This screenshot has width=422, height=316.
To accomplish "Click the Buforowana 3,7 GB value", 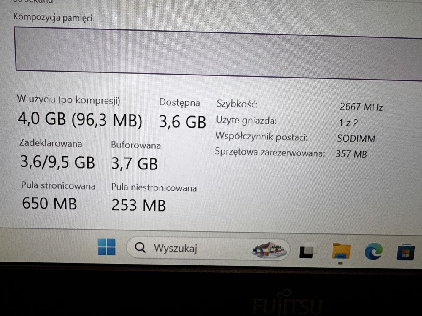I will (134, 163).
